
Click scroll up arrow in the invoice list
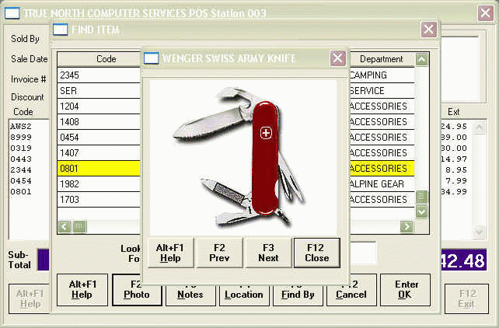coord(479,127)
